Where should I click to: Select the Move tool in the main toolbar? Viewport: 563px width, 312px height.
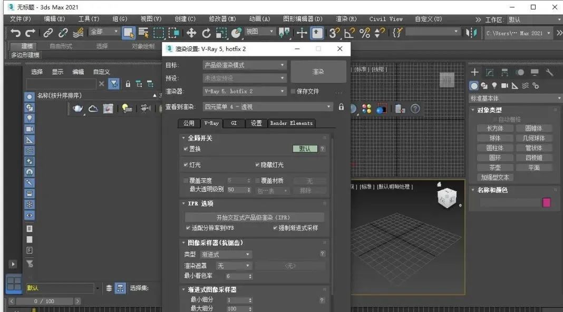[x=192, y=33]
